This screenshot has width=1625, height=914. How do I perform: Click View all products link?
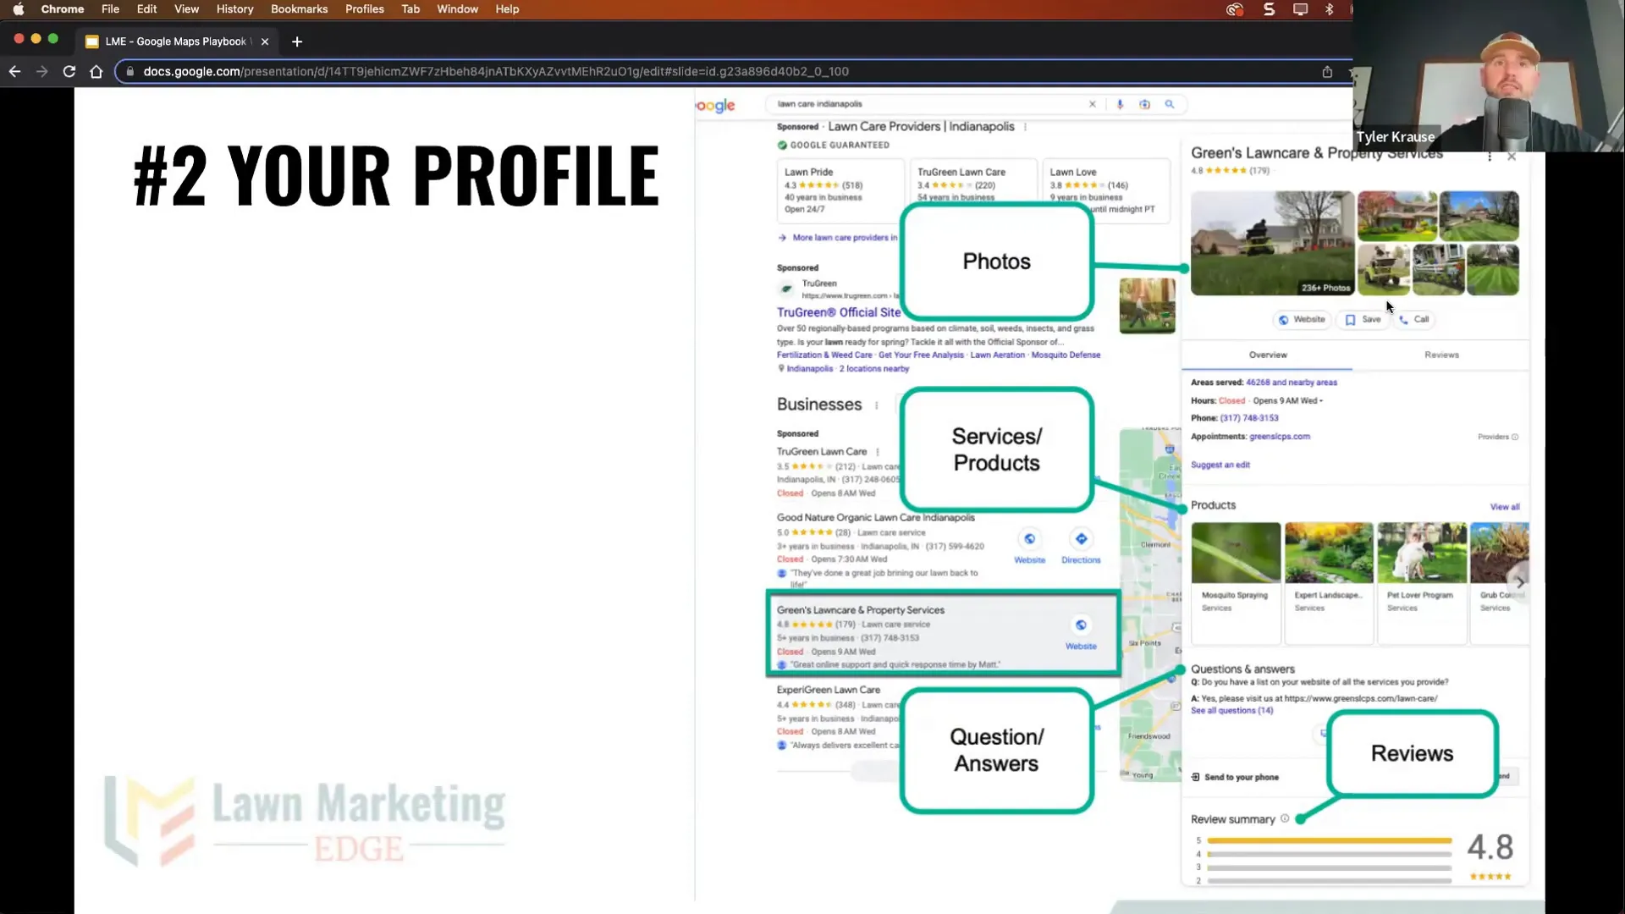(x=1505, y=507)
